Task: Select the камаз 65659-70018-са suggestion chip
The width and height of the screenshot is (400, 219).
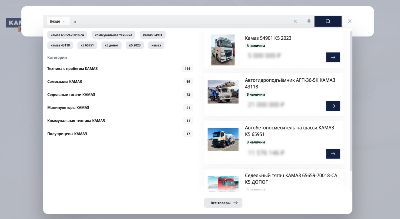Action: 67,35
